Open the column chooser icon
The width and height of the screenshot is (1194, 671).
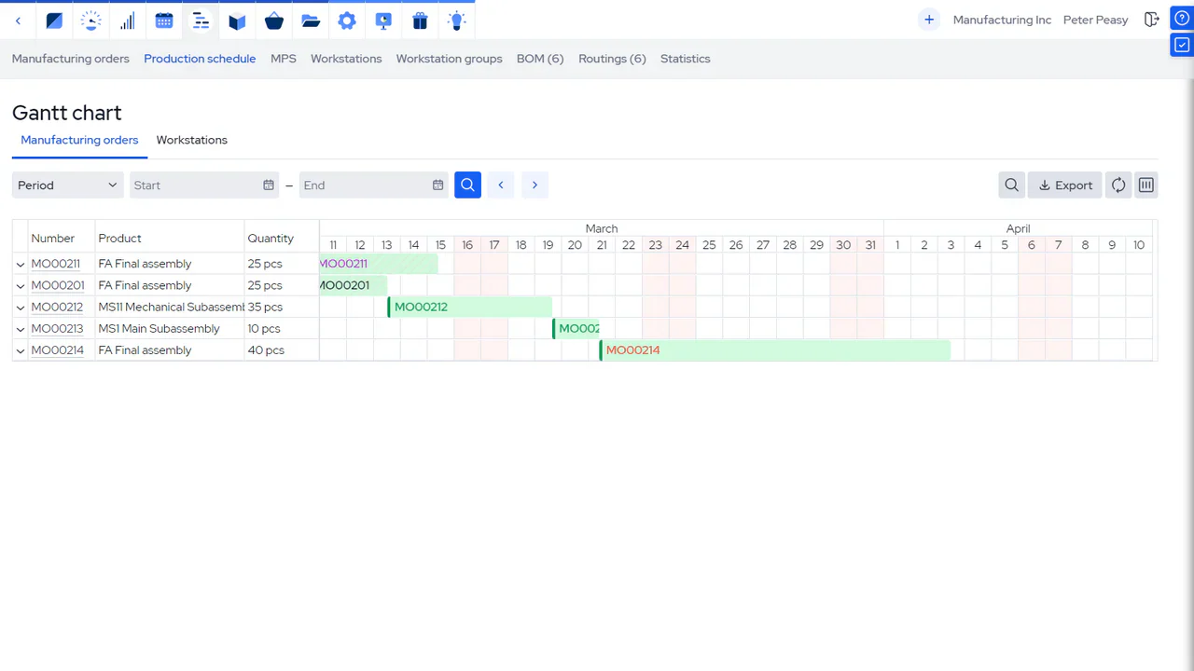tap(1146, 185)
